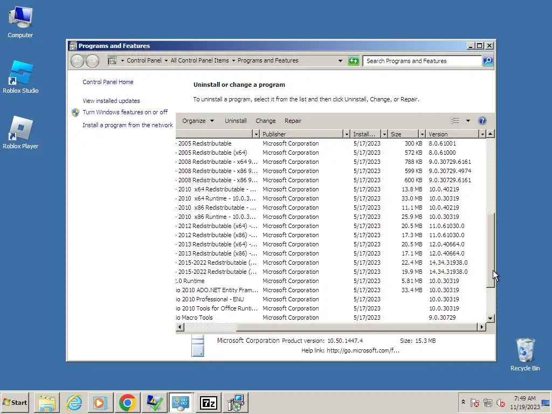Sort by the Version column header
The image size is (552, 414).
pos(452,134)
